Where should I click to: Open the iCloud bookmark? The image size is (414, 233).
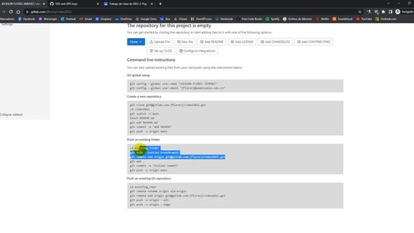[180, 19]
